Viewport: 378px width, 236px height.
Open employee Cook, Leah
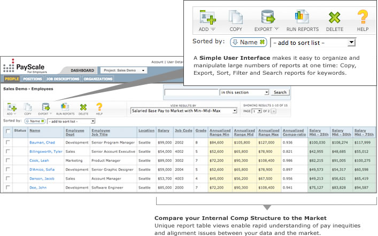coord(39,160)
